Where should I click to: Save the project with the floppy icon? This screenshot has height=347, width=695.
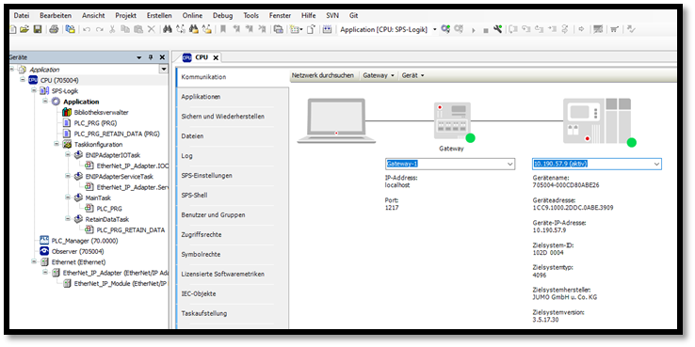point(38,29)
